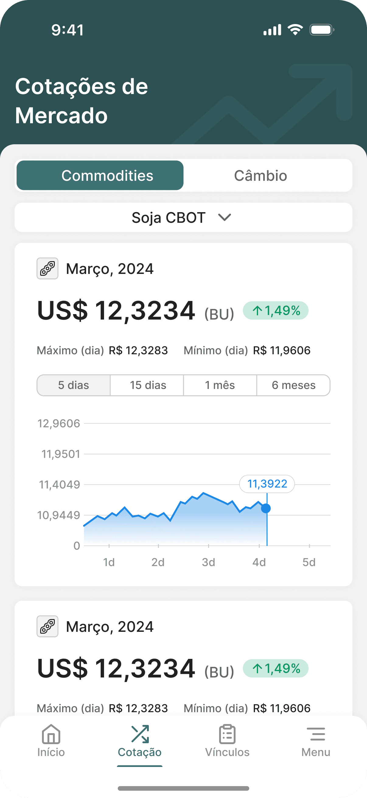This screenshot has height=798, width=367.
Task: Select the 1 mês period option
Action: tap(220, 385)
